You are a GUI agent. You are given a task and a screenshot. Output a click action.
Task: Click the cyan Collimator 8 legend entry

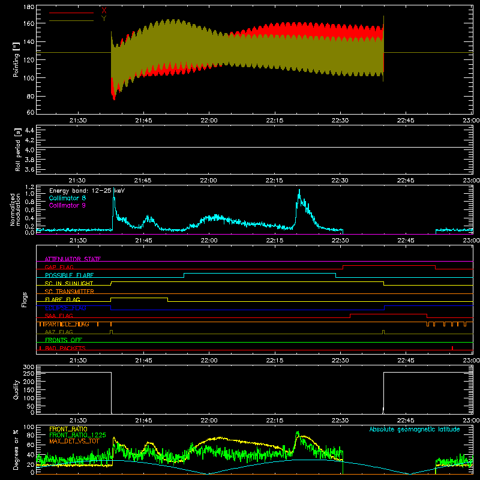tap(67, 198)
